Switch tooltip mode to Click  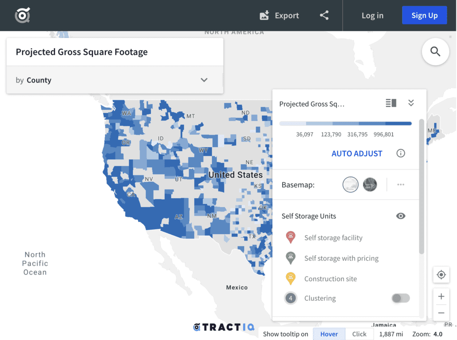point(359,334)
